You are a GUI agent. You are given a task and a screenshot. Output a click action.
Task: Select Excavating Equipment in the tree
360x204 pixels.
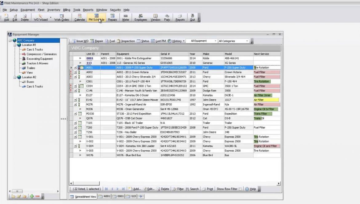pos(39,59)
